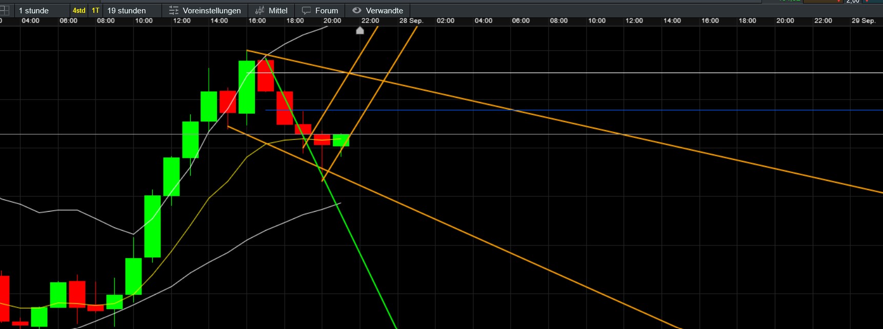Open the Mittel candlestick price menu
Image resolution: width=883 pixels, height=329 pixels.
(272, 10)
